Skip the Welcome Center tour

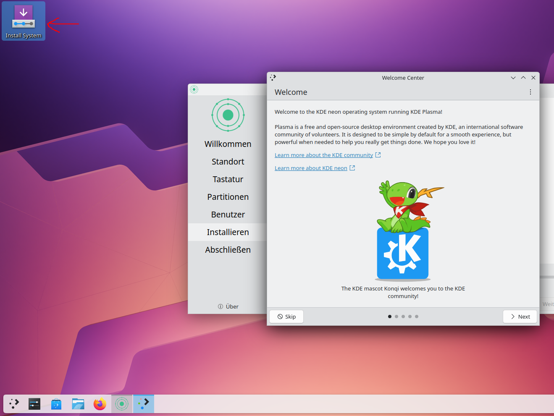click(x=286, y=317)
